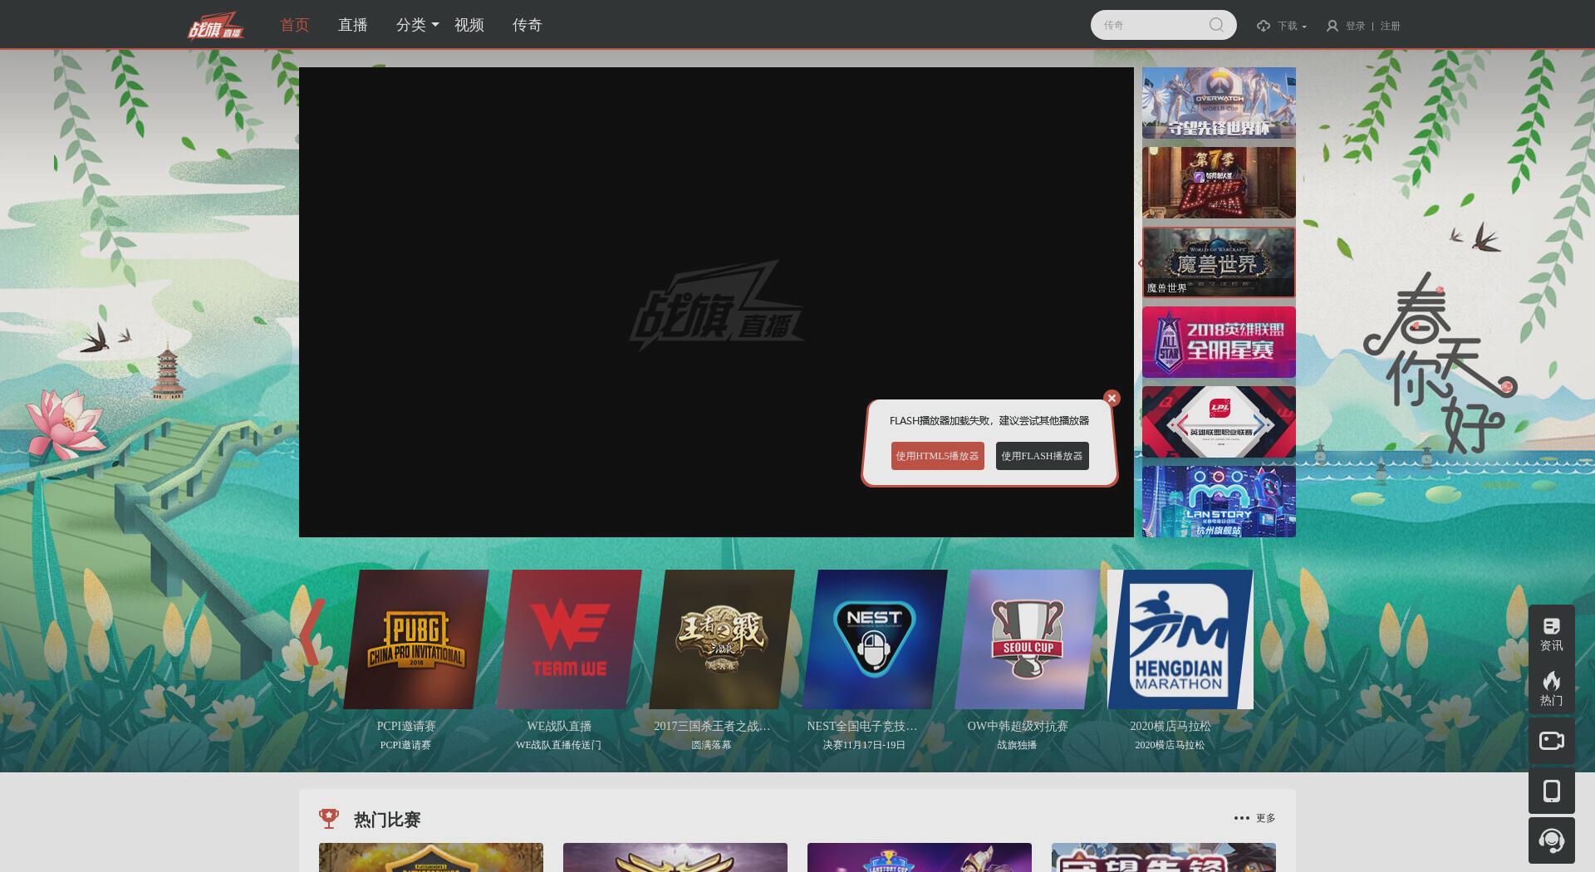Screen dimensions: 1595x872
Task: Click the WE战队直播 title text
Action: coord(559,726)
